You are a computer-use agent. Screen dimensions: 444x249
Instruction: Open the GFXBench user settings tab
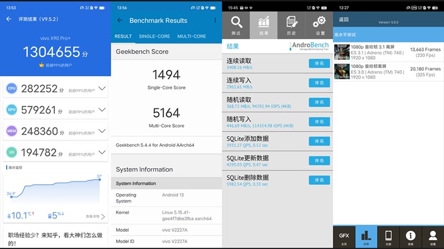pyautogui.click(x=433, y=237)
